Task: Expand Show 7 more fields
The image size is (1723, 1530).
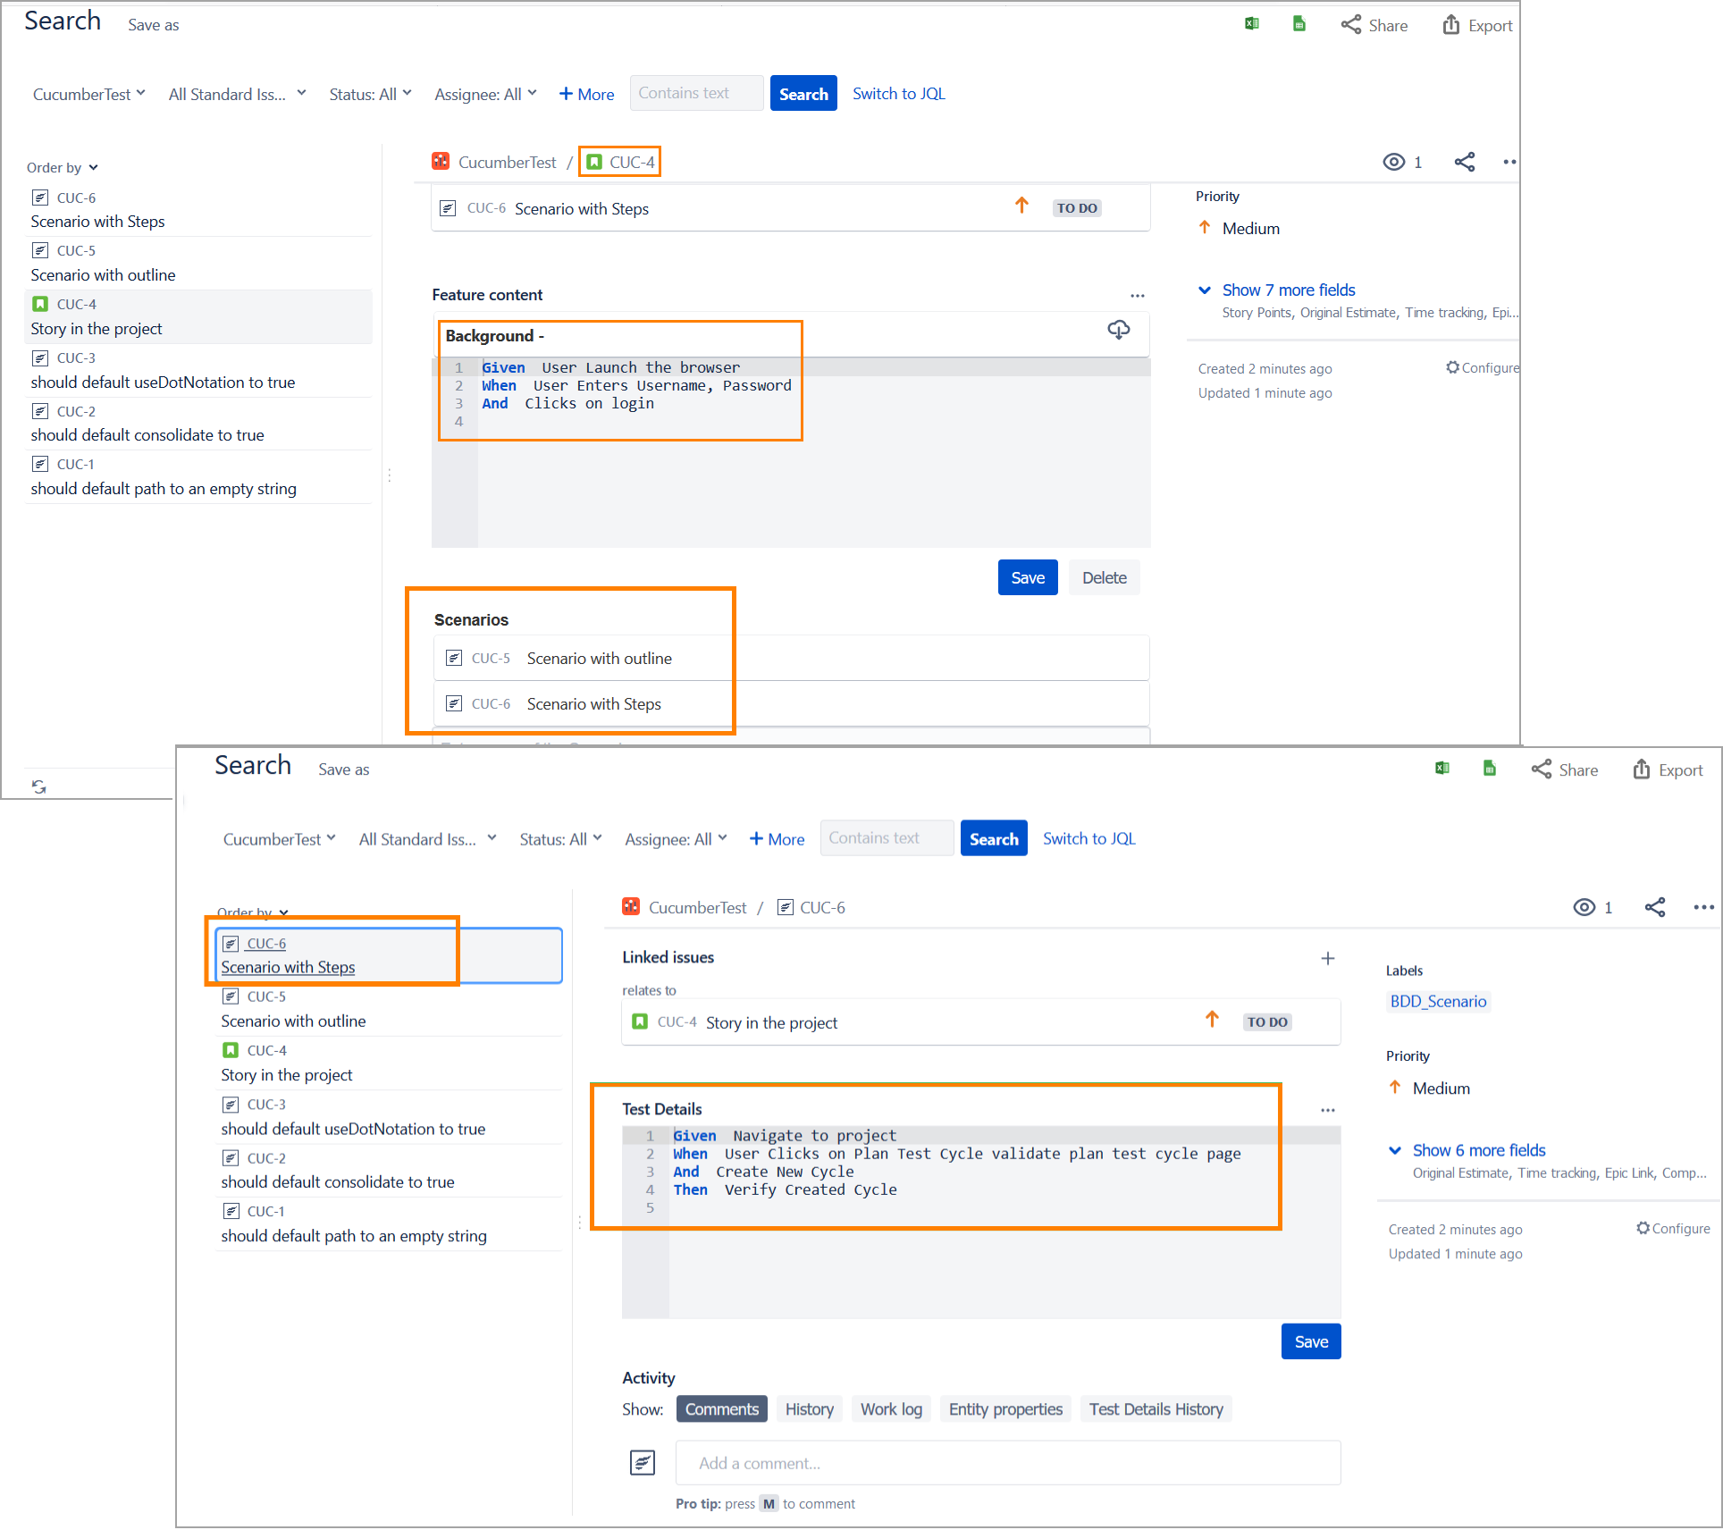Action: click(x=1288, y=290)
